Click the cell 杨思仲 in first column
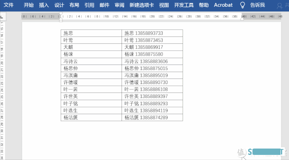This screenshot has width=289, height=160. (91, 68)
